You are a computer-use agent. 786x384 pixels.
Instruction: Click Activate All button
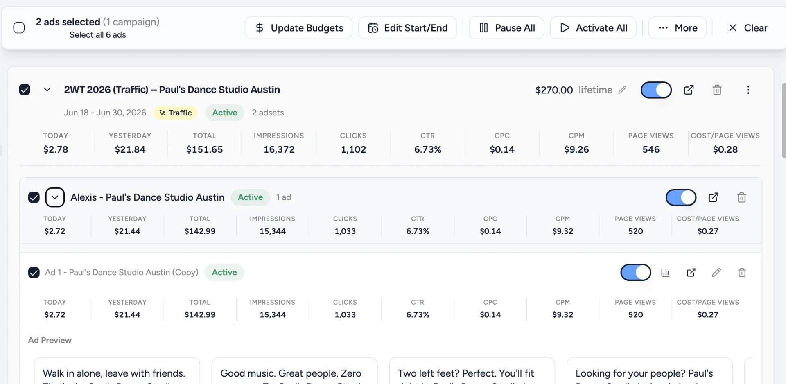point(593,28)
